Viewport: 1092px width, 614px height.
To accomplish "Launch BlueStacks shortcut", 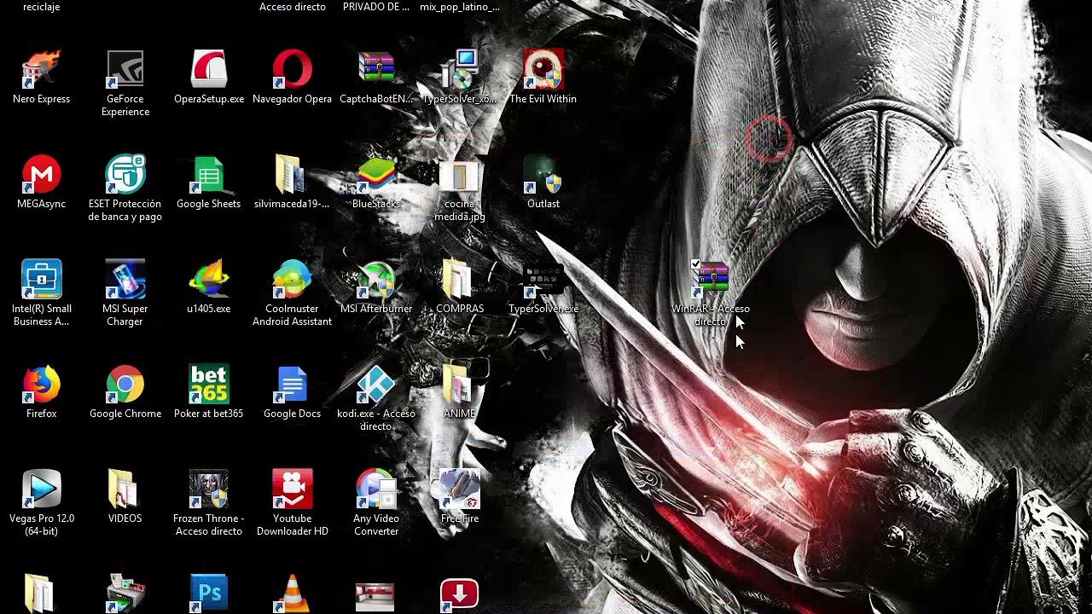I will point(375,175).
